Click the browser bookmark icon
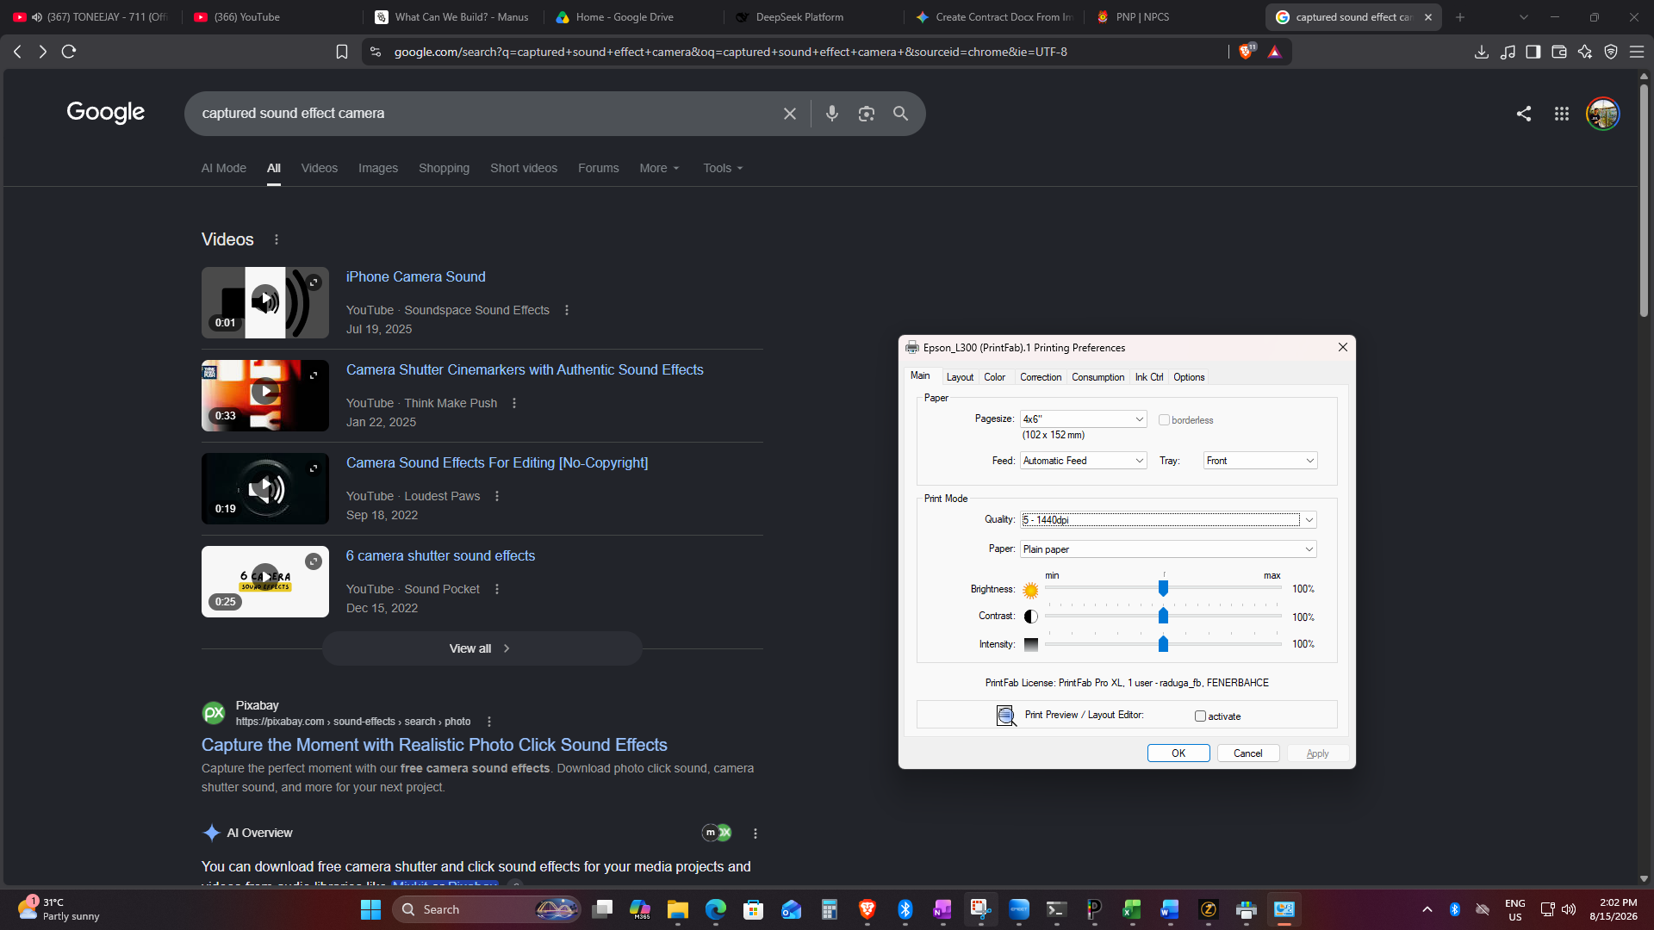1654x930 pixels. click(x=342, y=52)
